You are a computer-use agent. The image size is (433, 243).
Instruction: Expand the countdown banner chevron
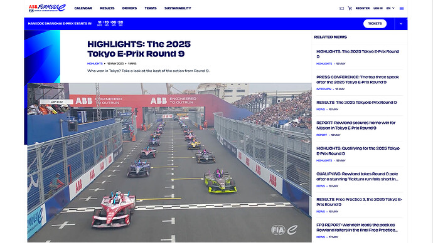click(x=401, y=24)
